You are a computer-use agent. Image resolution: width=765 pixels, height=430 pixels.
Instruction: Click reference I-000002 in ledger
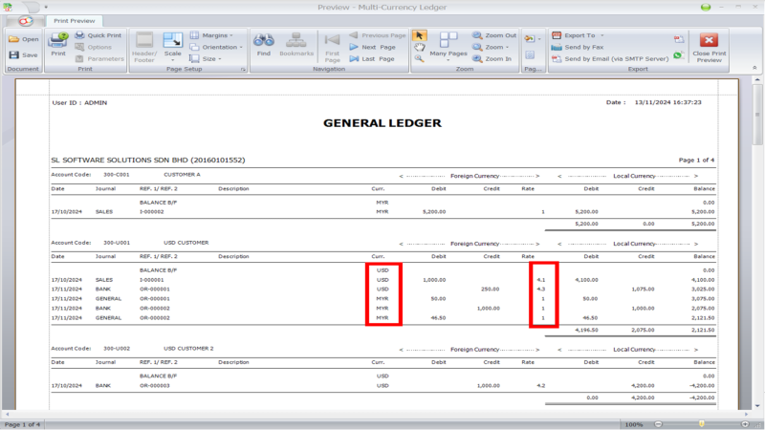click(x=152, y=212)
